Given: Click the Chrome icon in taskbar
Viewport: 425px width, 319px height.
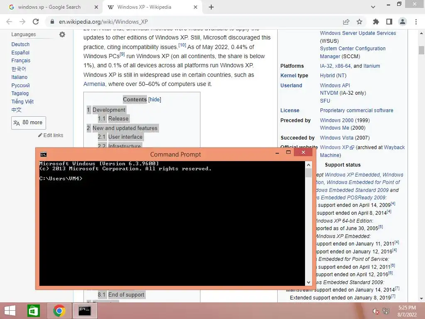Looking at the screenshot, I should coord(59,311).
